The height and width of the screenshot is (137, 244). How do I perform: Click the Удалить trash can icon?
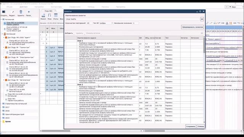tap(21, 12)
